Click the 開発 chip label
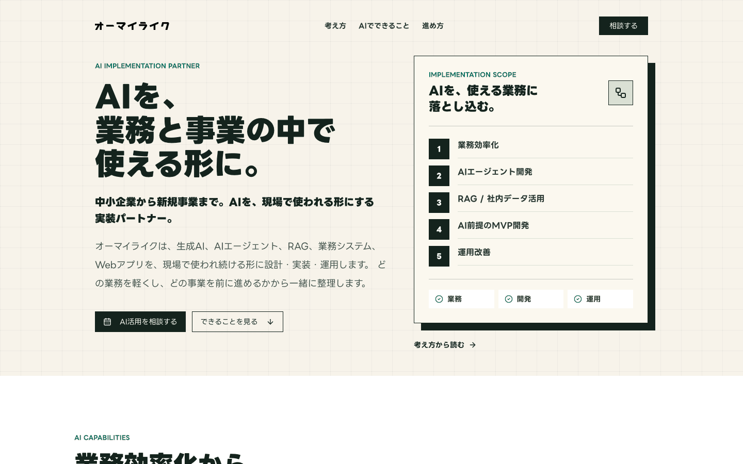Viewport: 743px width, 464px height. [524, 299]
